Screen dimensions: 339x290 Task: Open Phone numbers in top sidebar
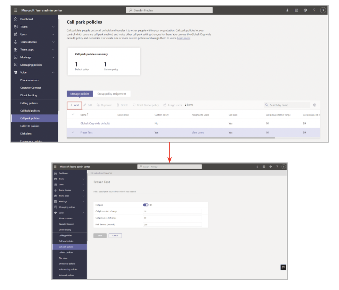tap(30, 80)
